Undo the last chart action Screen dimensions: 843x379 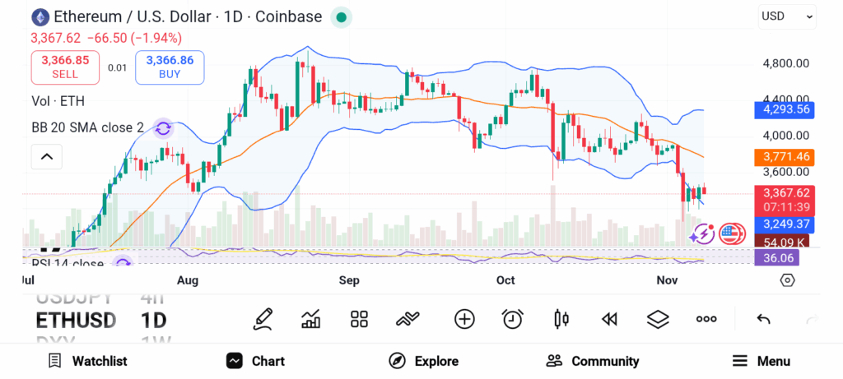pyautogui.click(x=763, y=319)
